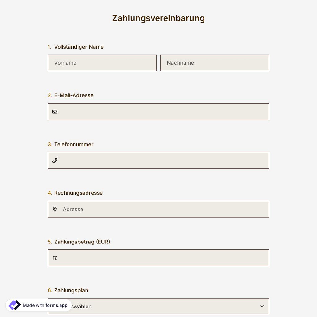The image size is (317, 317).
Task: Click the envelope icon in the E-Mail field
Action: [55, 112]
